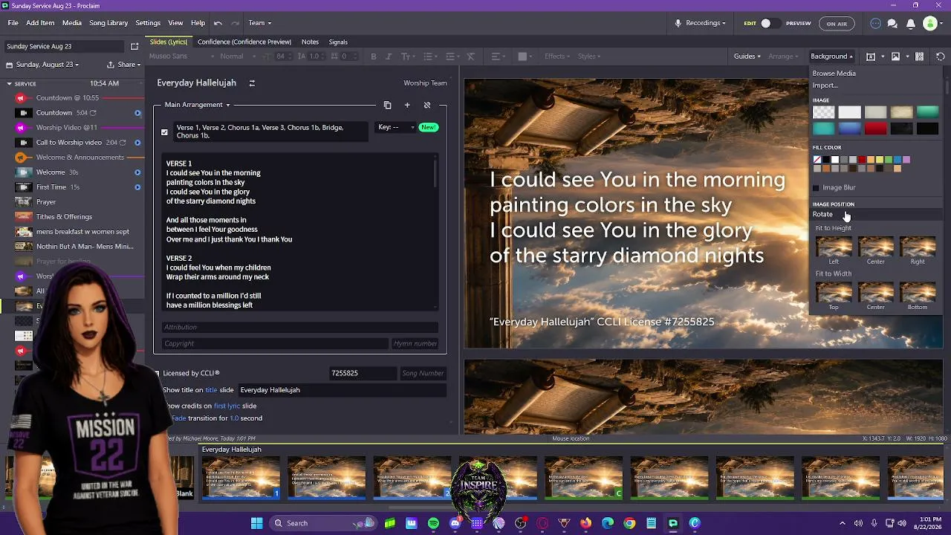Apply italic formatting
This screenshot has width=951, height=535.
point(388,56)
